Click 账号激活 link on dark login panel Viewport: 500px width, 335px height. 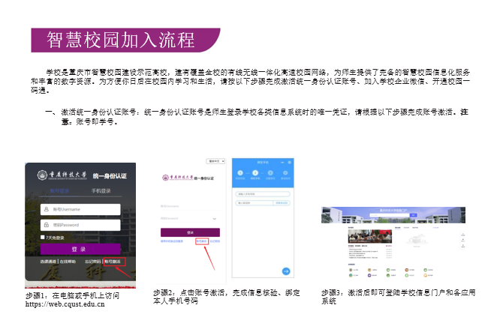point(113,262)
